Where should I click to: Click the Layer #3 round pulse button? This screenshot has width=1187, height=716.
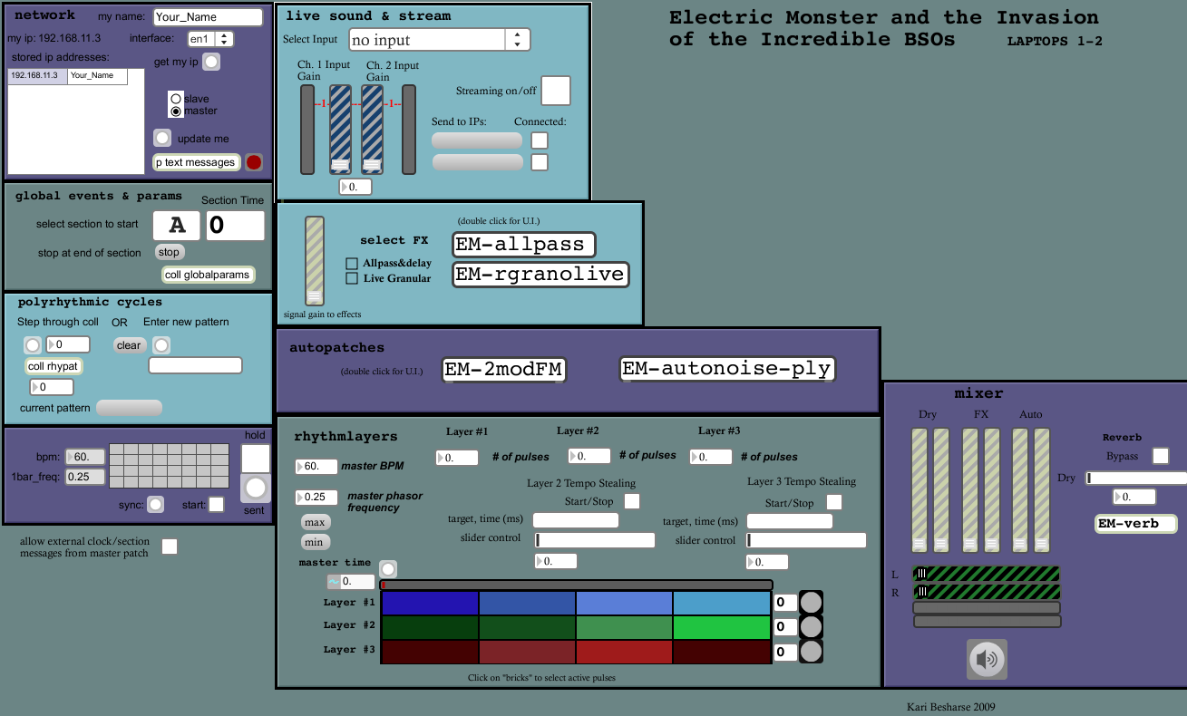coord(811,652)
